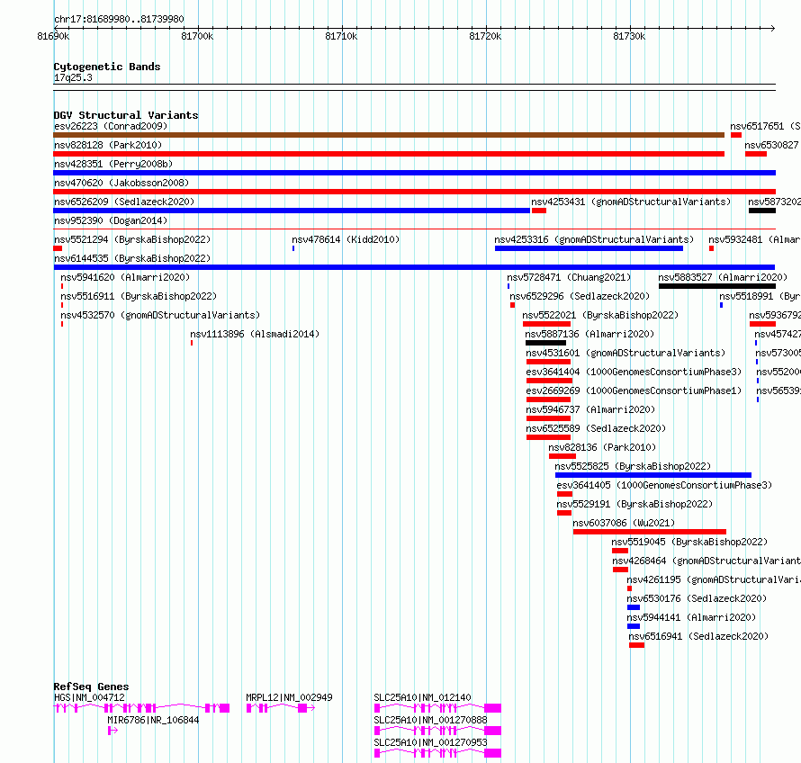Open nsv5944141 (Almarri2020) variant
801x763 pixels.
tap(691, 617)
